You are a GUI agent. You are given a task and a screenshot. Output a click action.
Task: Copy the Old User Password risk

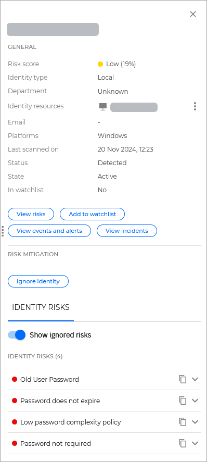183,379
